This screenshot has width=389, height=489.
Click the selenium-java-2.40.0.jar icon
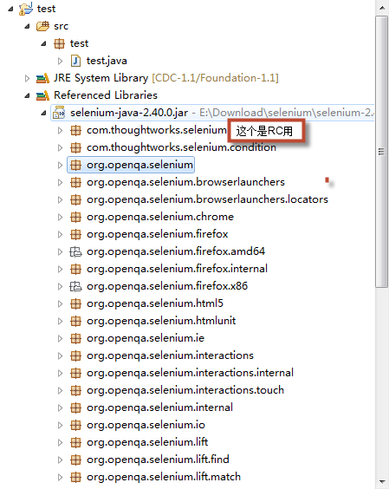pyautogui.click(x=59, y=113)
